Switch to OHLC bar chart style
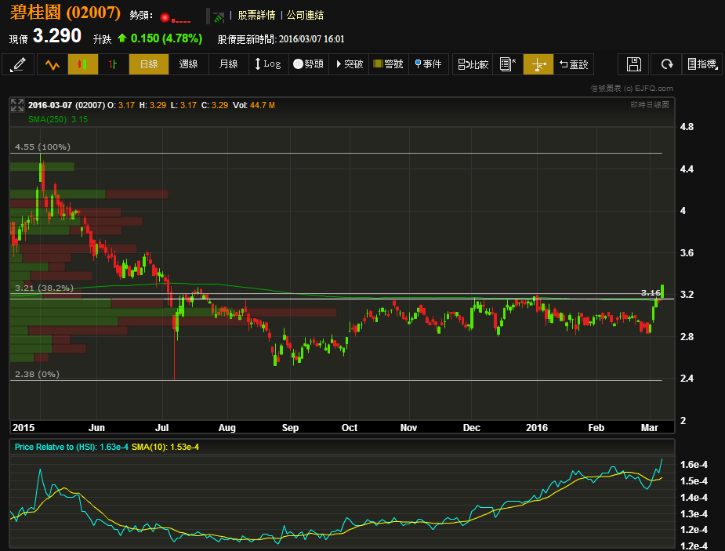The image size is (725, 551). coord(113,64)
